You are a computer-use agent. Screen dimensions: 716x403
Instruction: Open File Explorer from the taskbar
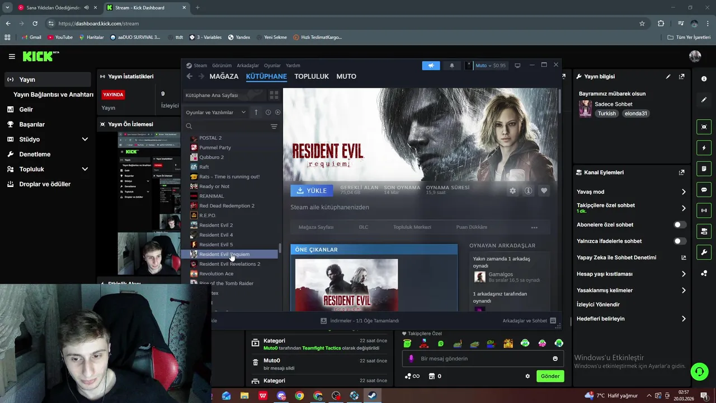[244, 396]
